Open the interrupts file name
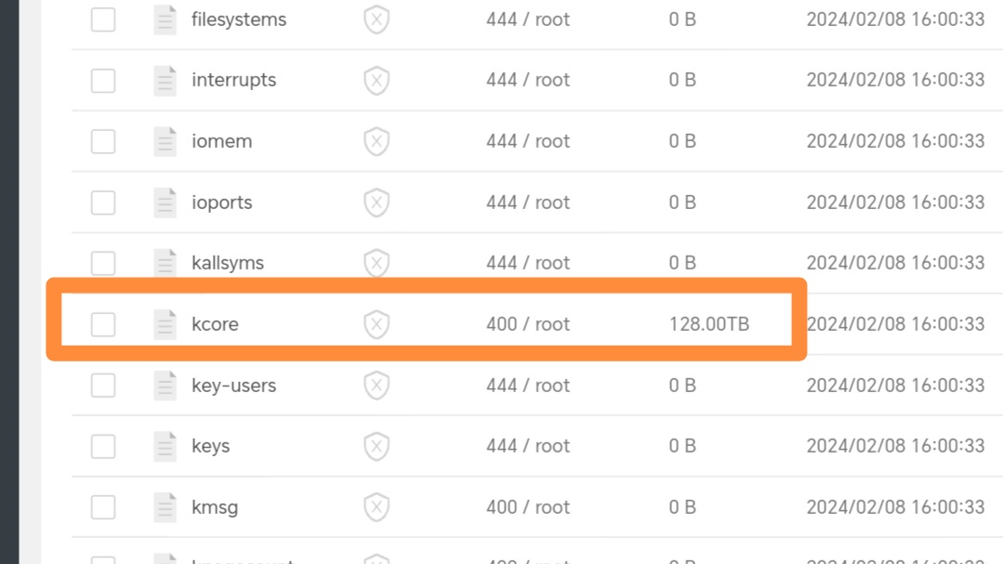 point(233,81)
